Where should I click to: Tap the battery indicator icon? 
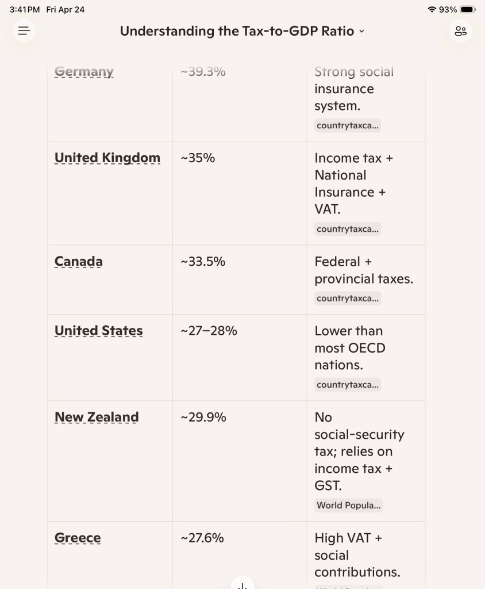point(467,10)
